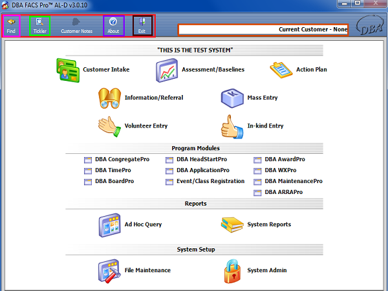Open the Action Plan clipboard icon
The width and height of the screenshot is (388, 291).
[281, 70]
